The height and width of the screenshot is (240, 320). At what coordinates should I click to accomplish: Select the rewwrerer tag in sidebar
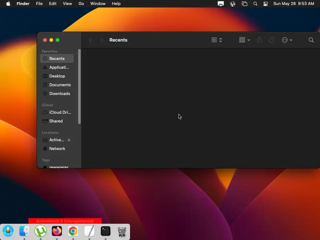[57, 167]
